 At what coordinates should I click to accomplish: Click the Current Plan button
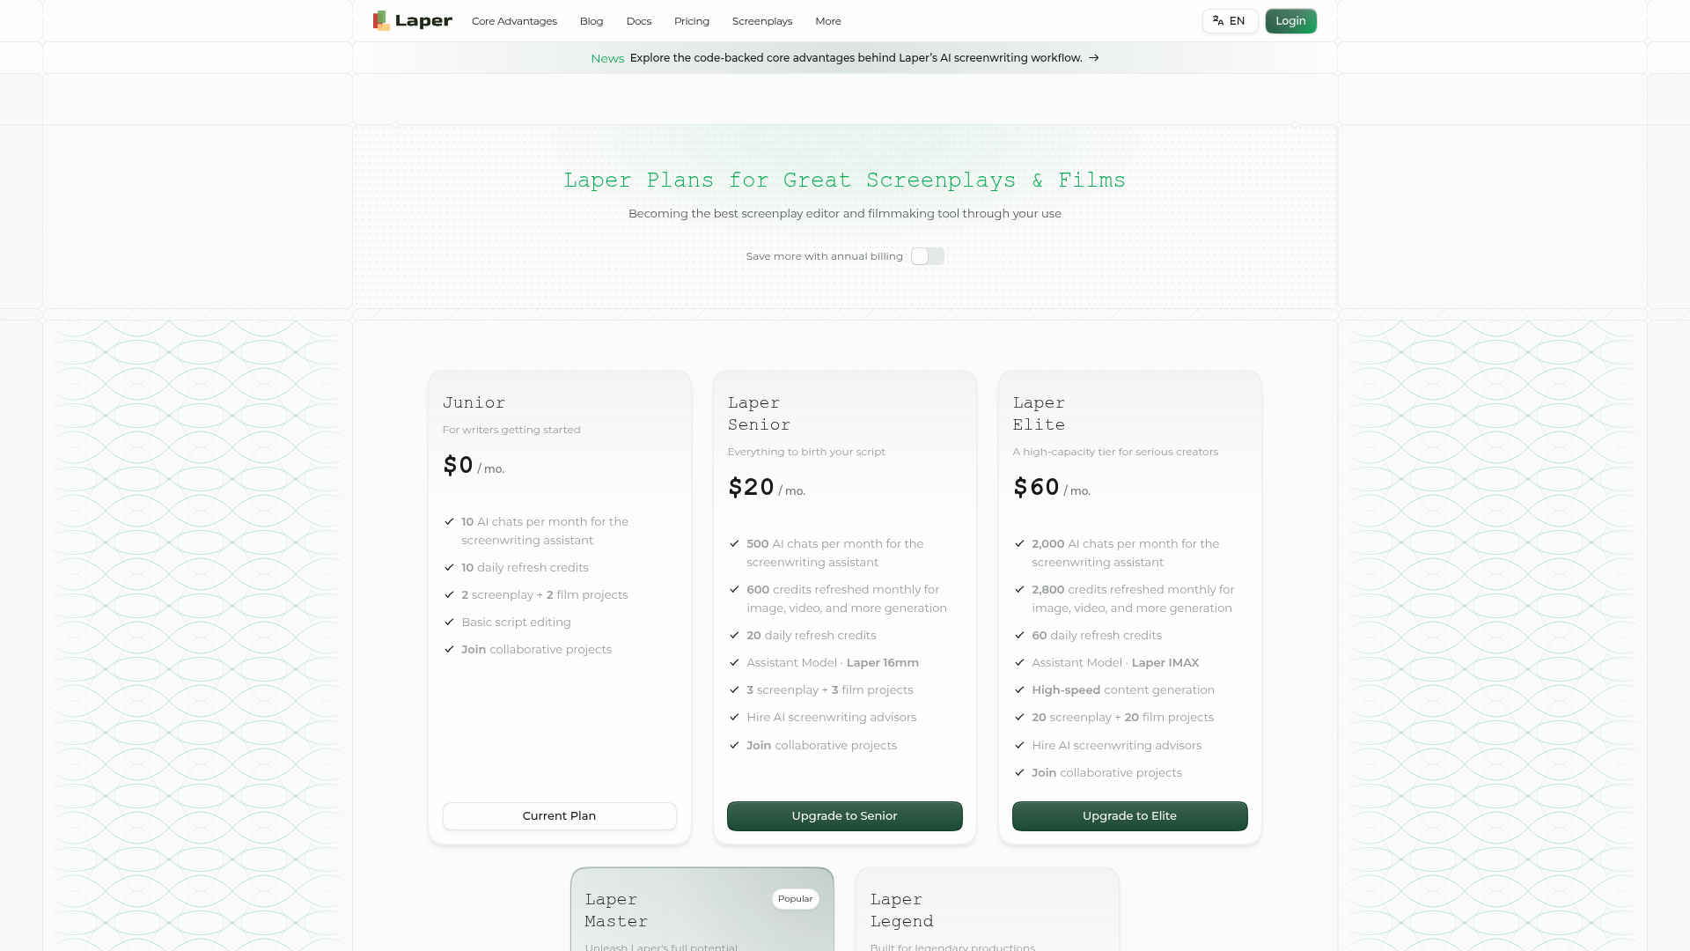click(560, 816)
